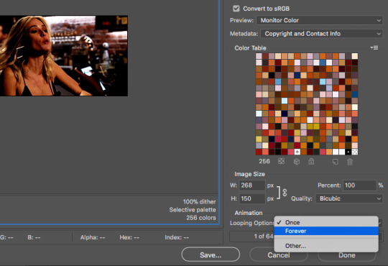Click the shift colors to web palette cube icon
Viewport: 388px width, 266px height.
click(x=297, y=162)
